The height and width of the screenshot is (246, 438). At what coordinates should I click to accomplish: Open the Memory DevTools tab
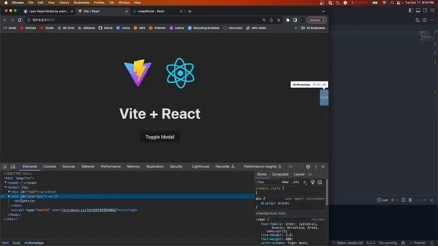(133, 167)
